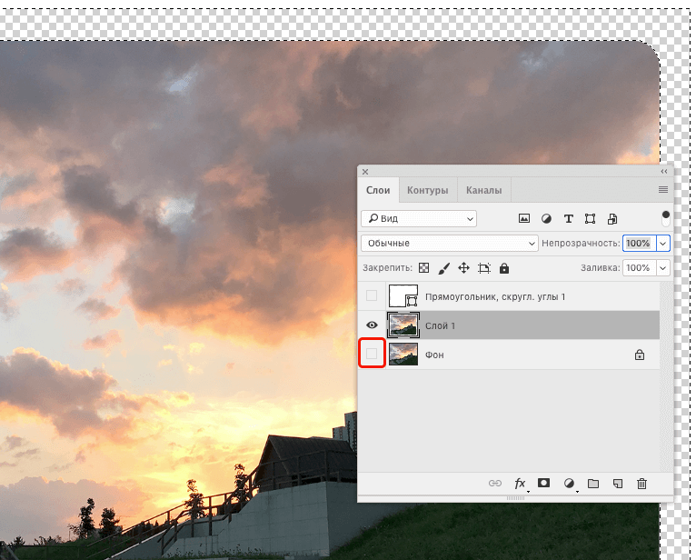Hide Слой 1 using the eye icon
The image size is (696, 560).
point(372,325)
